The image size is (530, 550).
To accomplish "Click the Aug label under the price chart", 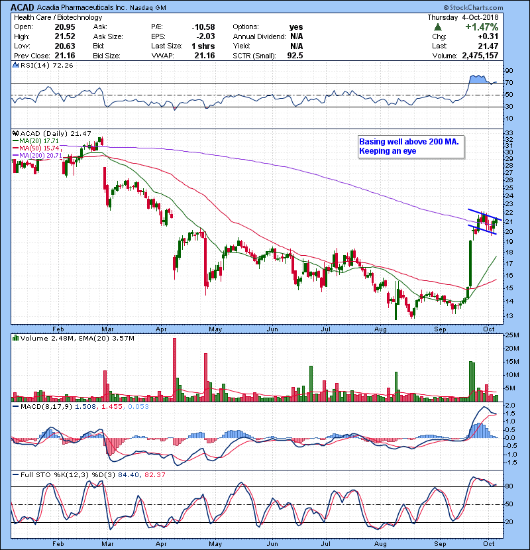I will click(x=380, y=329).
